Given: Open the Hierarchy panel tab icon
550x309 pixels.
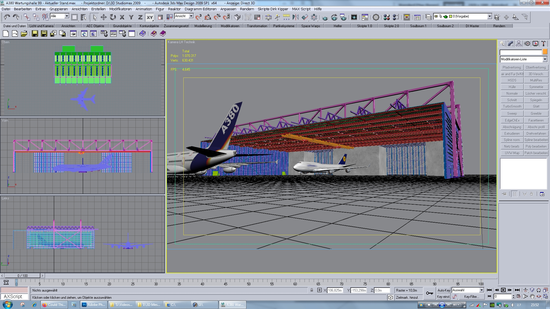Looking at the screenshot, I should pos(519,44).
